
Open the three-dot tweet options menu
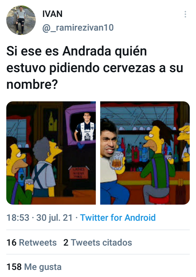pyautogui.click(x=185, y=14)
